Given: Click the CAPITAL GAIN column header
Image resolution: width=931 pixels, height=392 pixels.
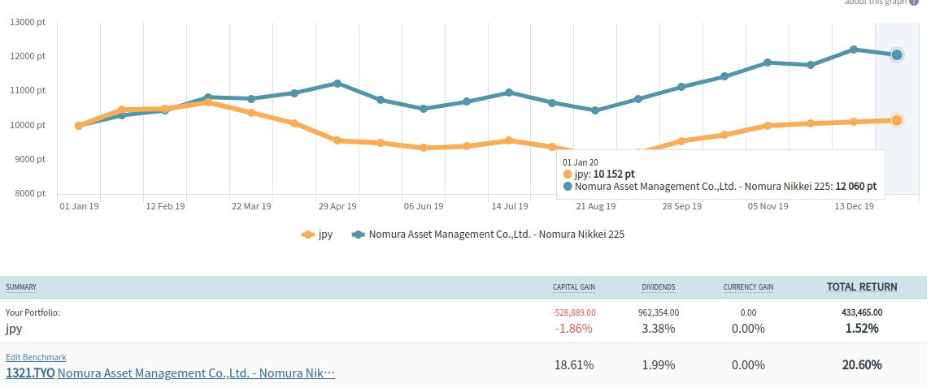Looking at the screenshot, I should coord(574,287).
